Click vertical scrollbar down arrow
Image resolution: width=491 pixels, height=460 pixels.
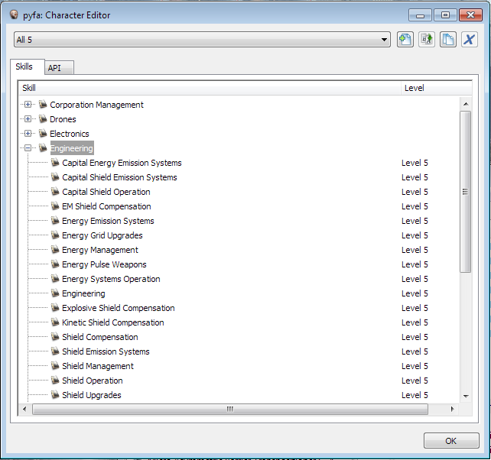466,396
